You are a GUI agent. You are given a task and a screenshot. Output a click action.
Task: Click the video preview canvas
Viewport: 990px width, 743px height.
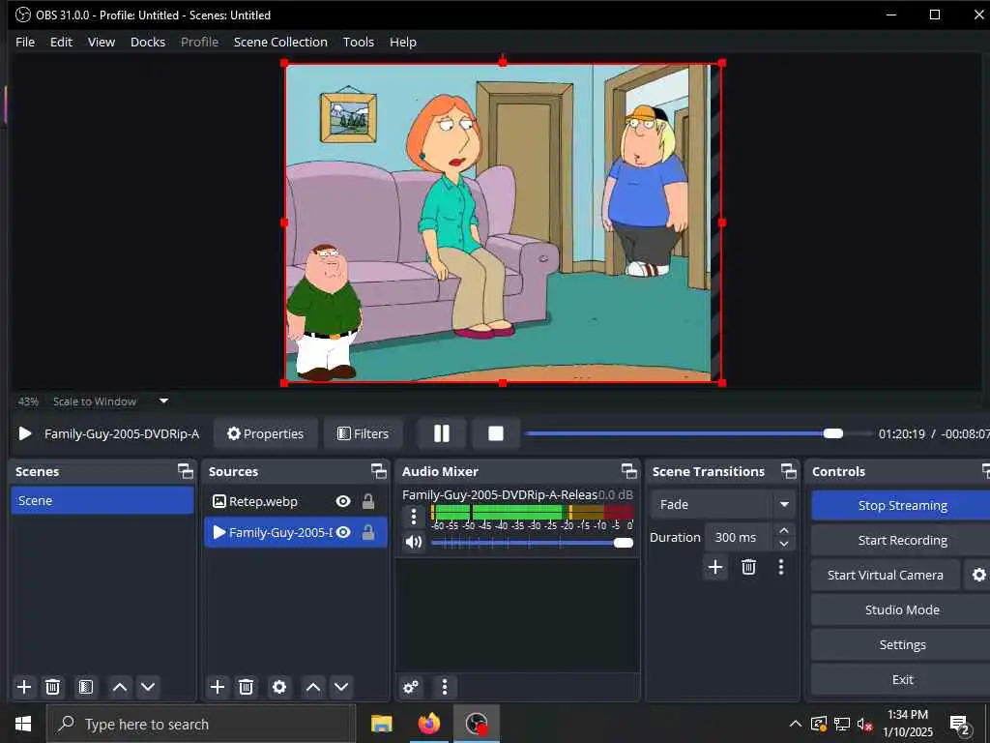coord(503,223)
